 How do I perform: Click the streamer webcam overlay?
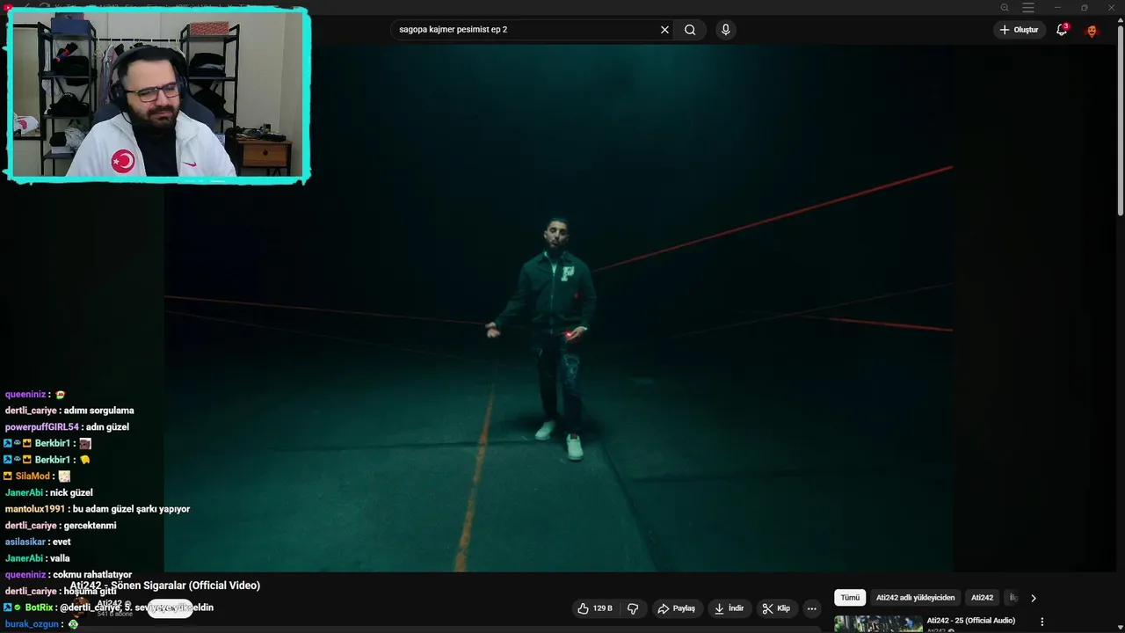[x=158, y=95]
